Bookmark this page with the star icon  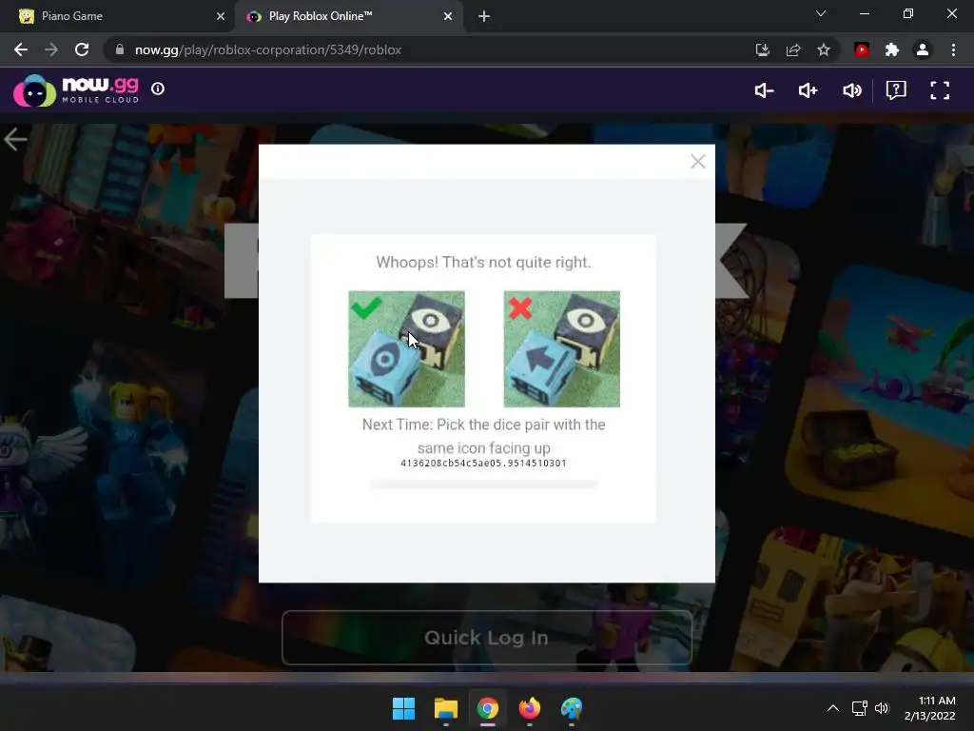[x=824, y=49]
